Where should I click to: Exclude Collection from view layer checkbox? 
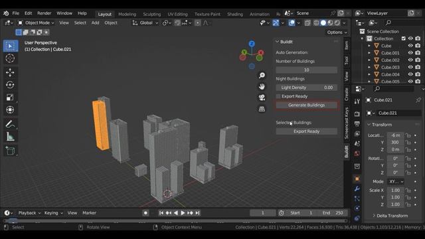[x=403, y=39]
